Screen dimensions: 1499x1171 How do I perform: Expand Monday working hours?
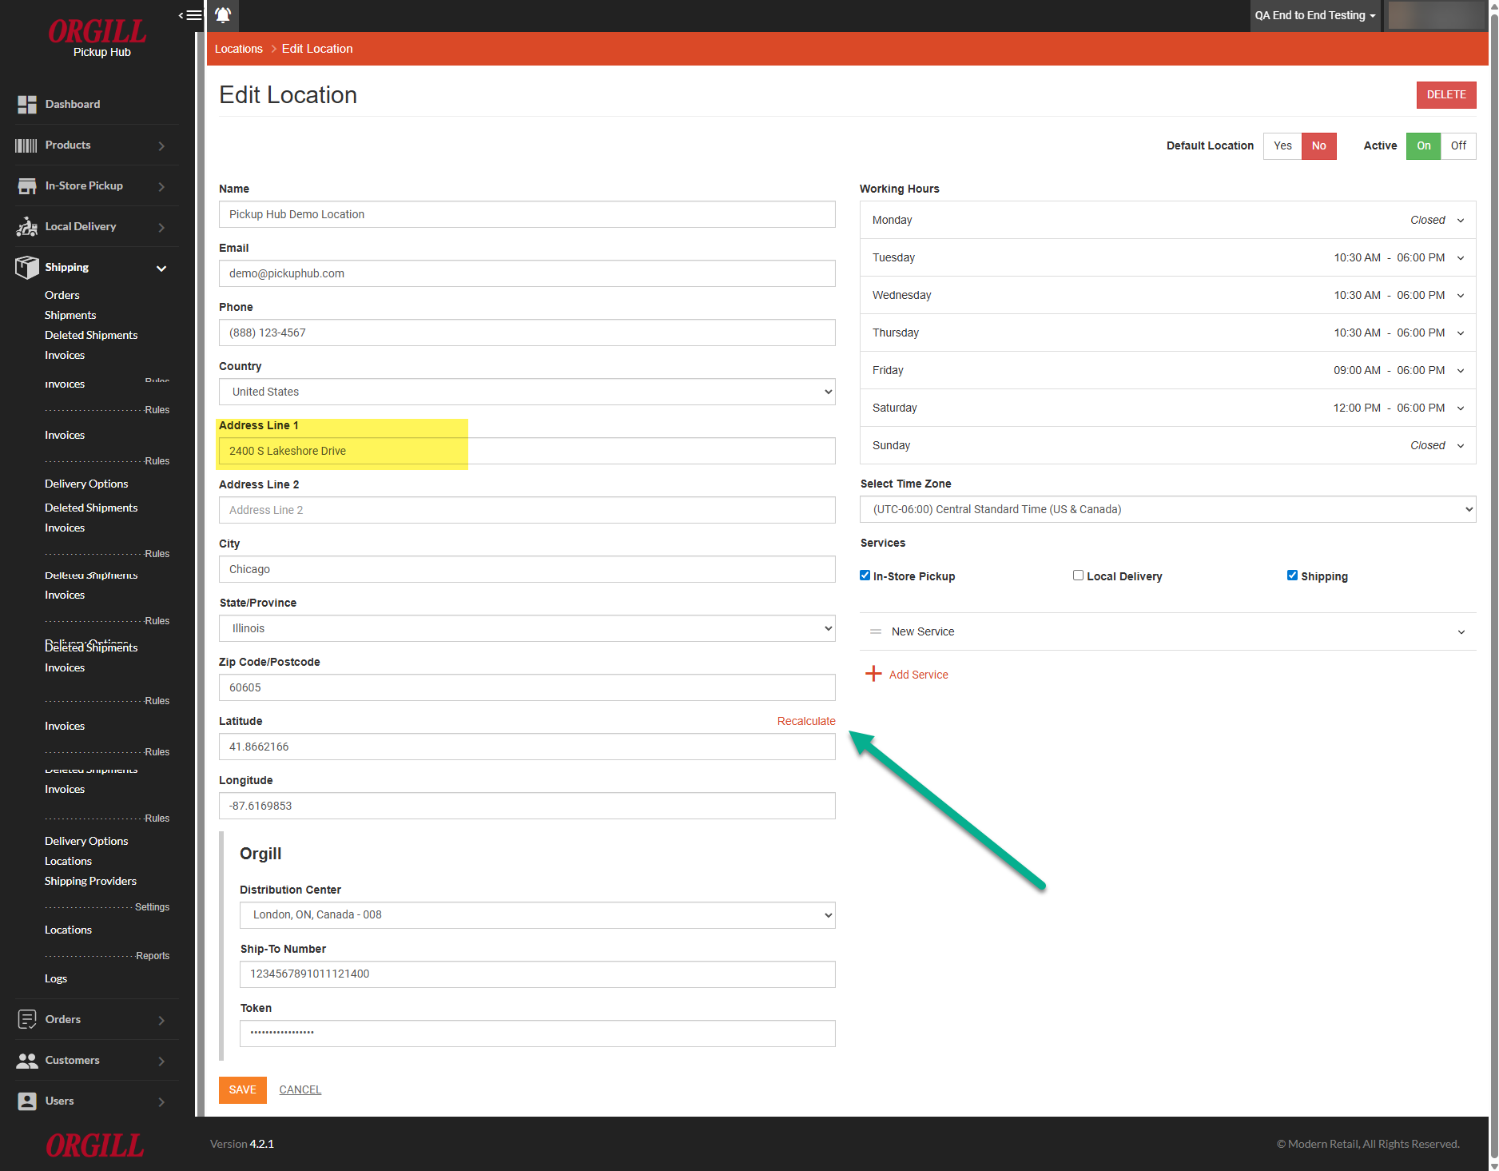coord(1168,220)
